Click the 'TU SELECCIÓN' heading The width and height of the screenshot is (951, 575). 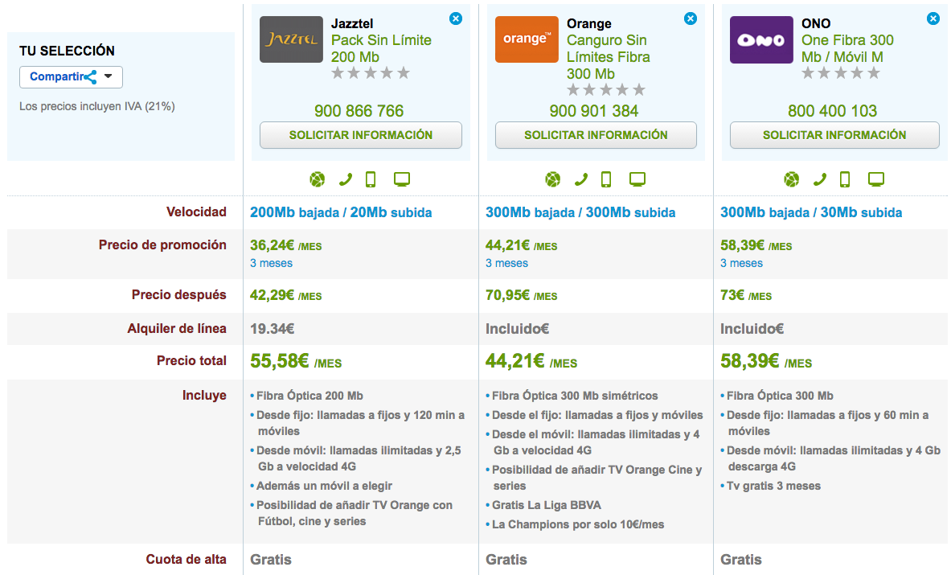point(67,51)
